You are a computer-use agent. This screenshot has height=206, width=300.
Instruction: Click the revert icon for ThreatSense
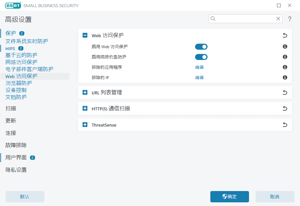pos(285,125)
